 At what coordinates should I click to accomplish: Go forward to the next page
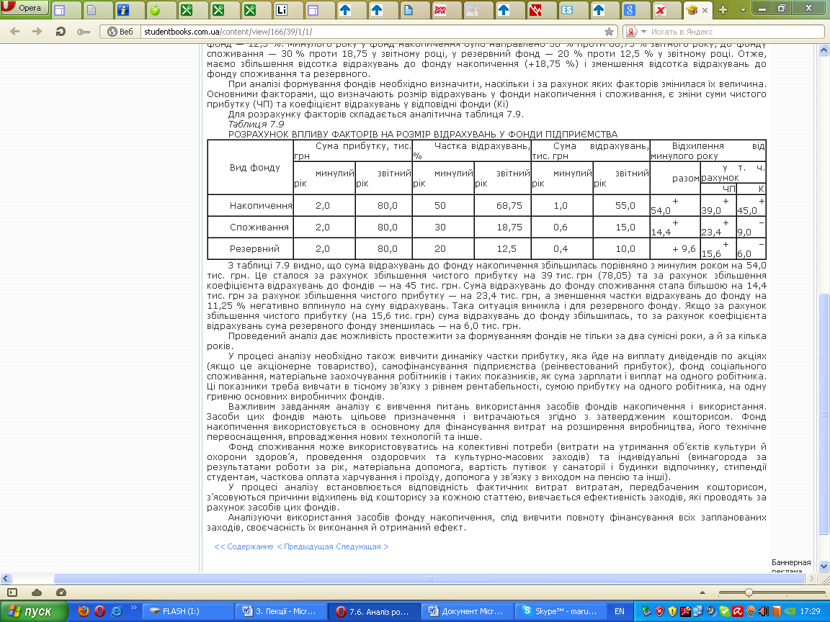(37, 32)
